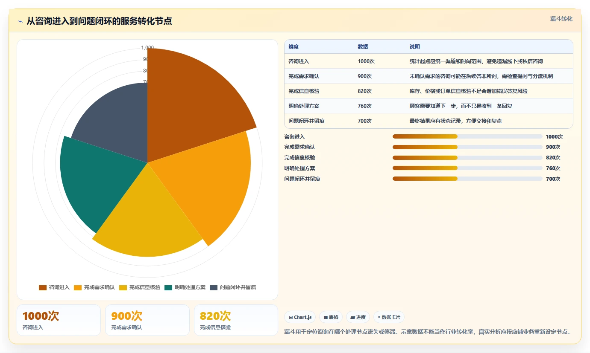
Task: Click the 数据卡片 tag chip
Action: [x=389, y=317]
